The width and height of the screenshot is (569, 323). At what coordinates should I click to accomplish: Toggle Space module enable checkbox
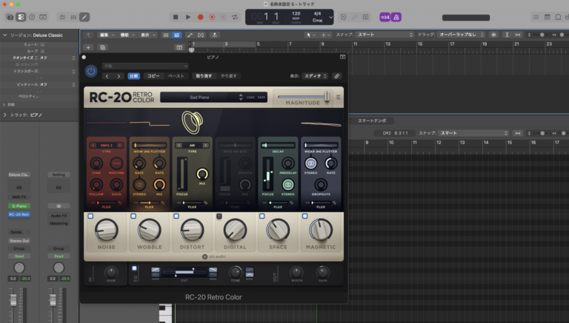tap(262, 216)
